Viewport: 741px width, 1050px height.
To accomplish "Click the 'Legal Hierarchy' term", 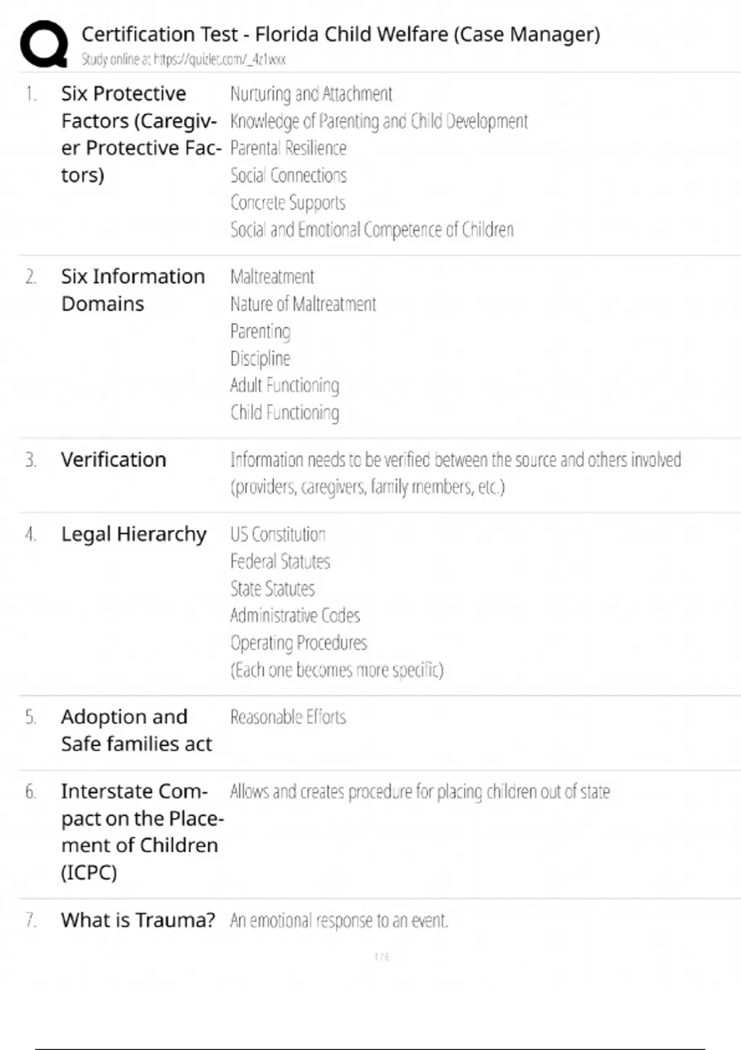I will (133, 534).
